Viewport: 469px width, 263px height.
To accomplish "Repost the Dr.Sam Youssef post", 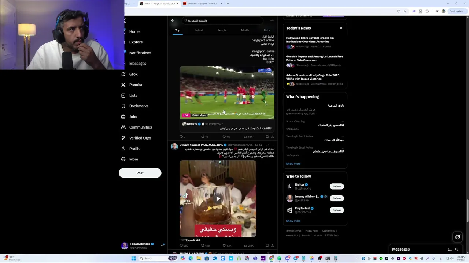I will (203, 245).
